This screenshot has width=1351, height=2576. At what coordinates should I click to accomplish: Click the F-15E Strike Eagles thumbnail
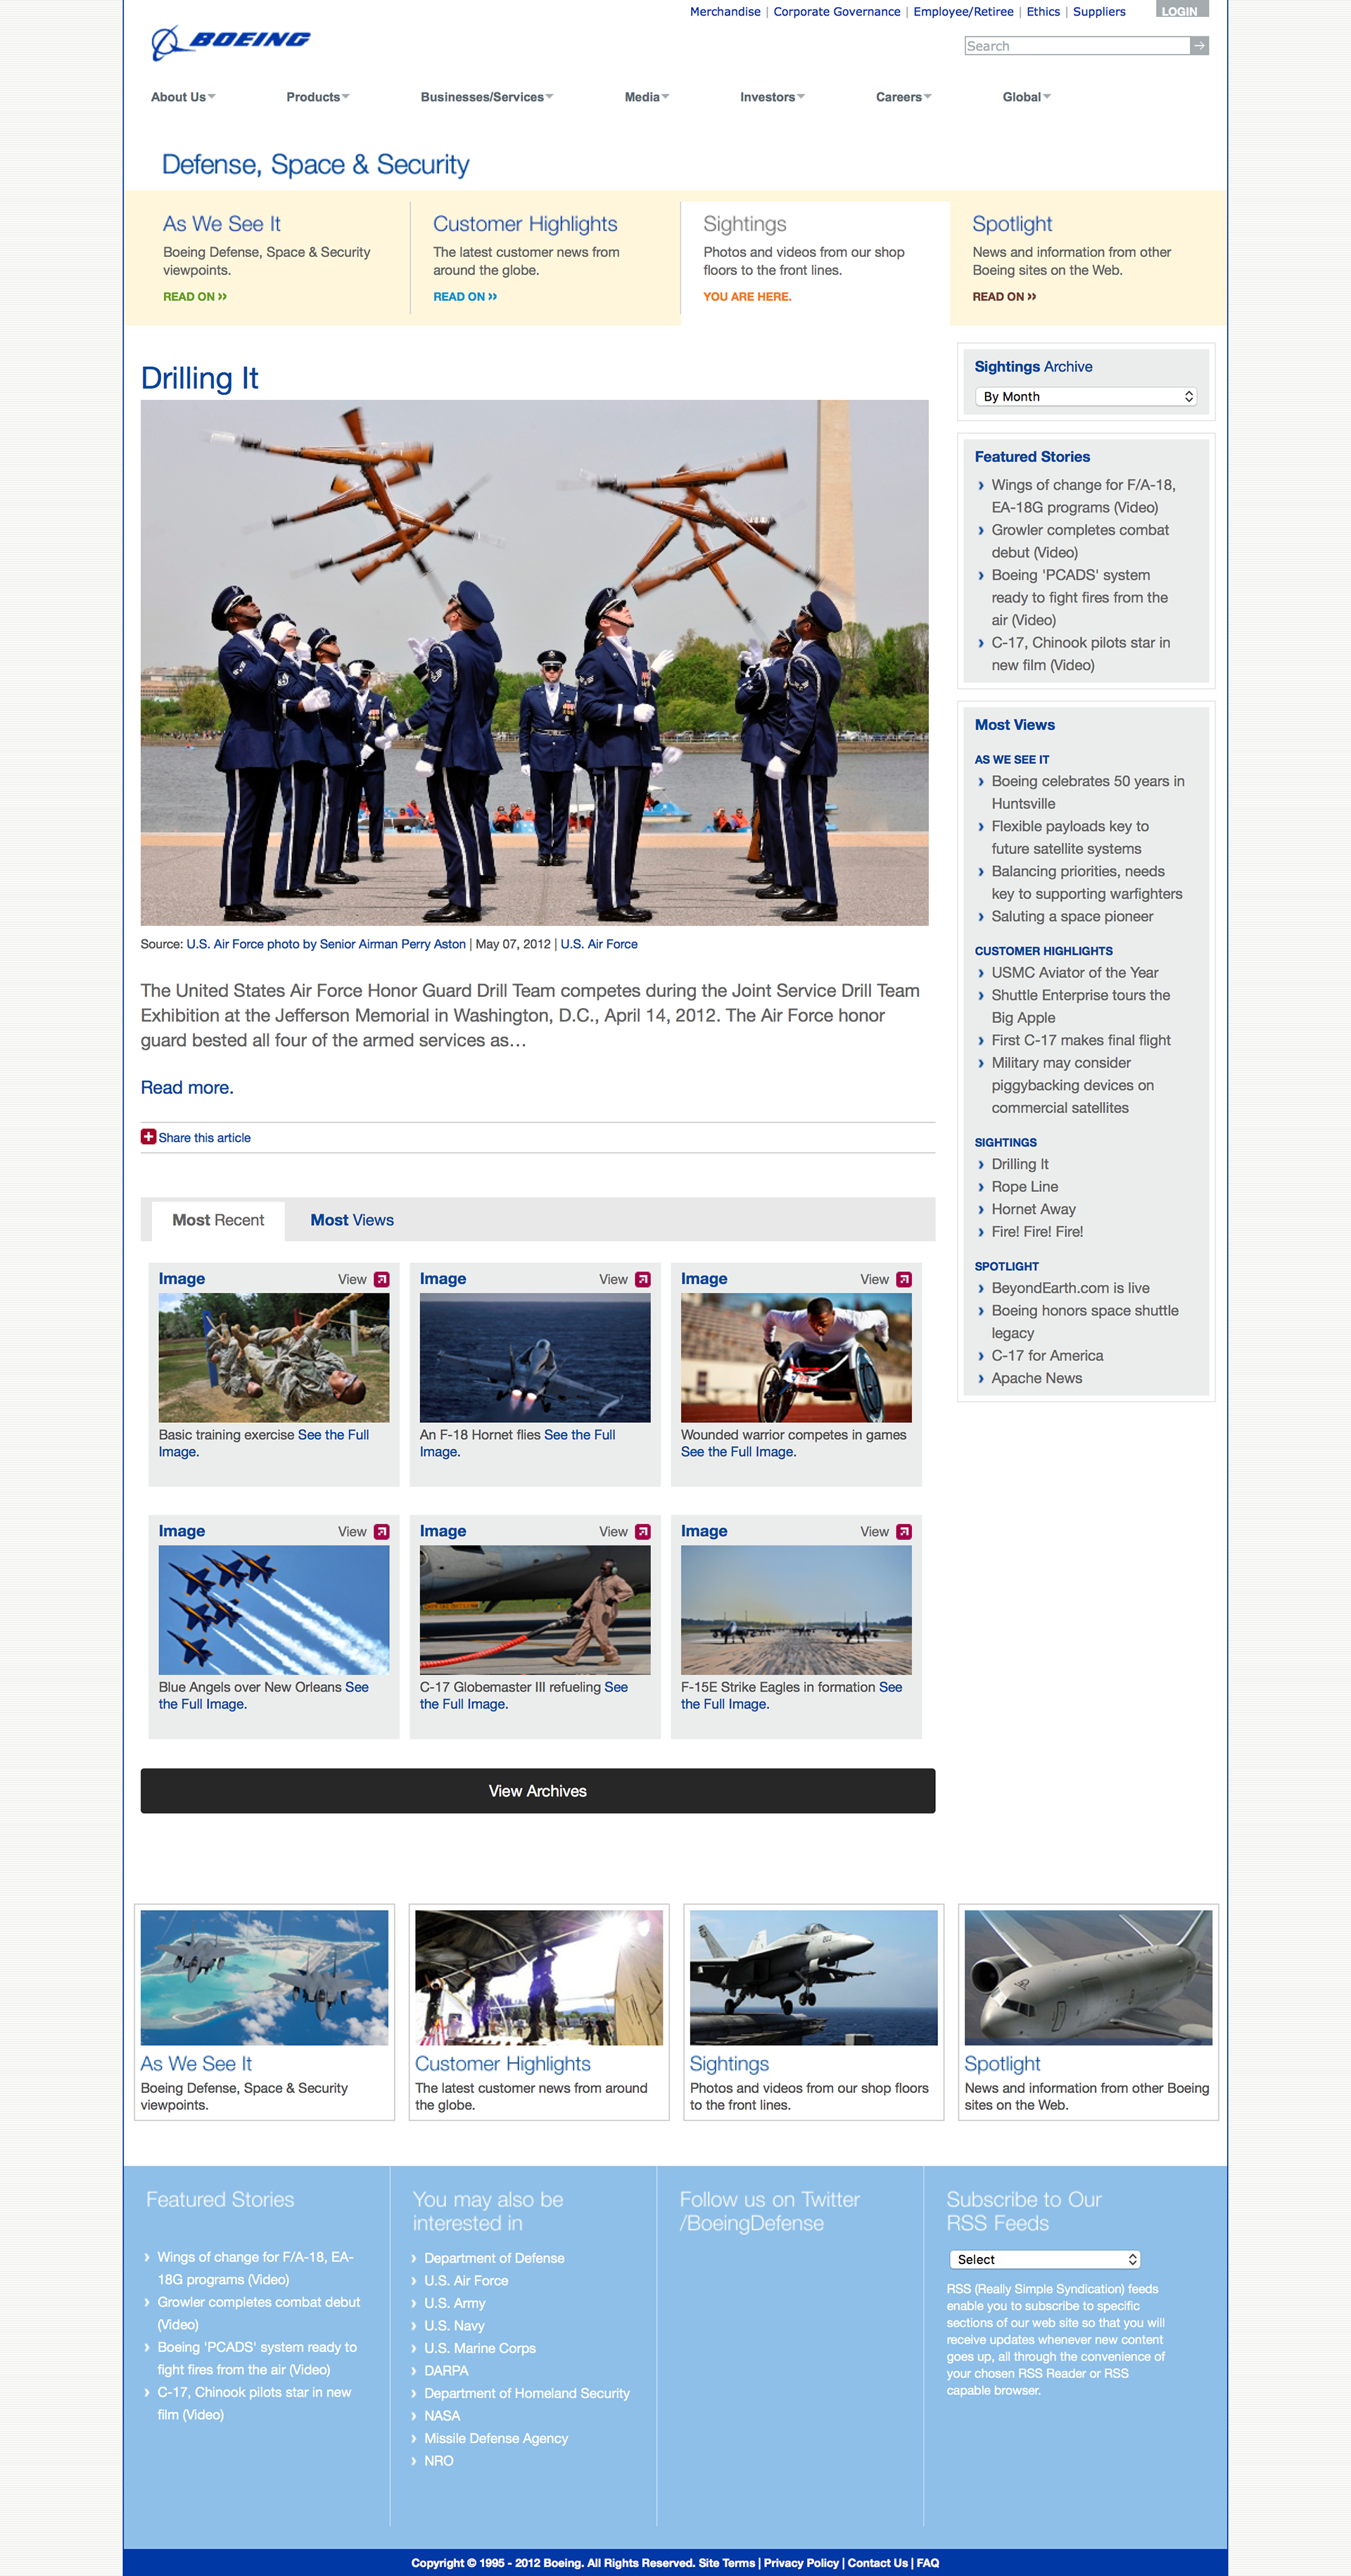[x=797, y=1609]
